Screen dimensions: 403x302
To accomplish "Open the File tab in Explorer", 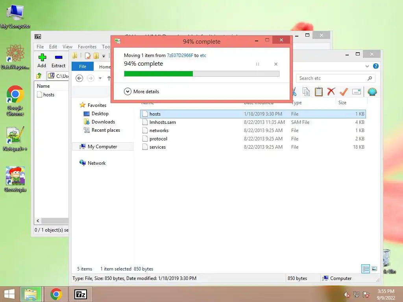I will pyautogui.click(x=83, y=66).
